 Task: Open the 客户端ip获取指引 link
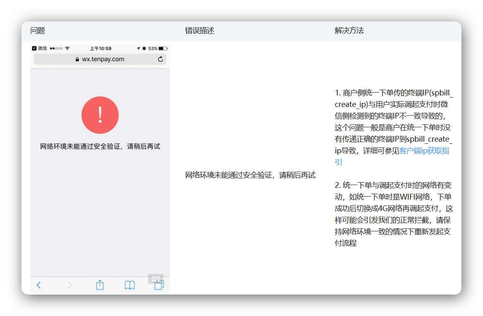click(424, 151)
